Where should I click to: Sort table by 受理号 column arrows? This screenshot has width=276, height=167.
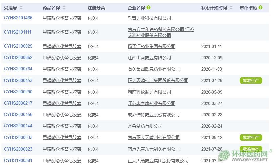tap(21, 7)
